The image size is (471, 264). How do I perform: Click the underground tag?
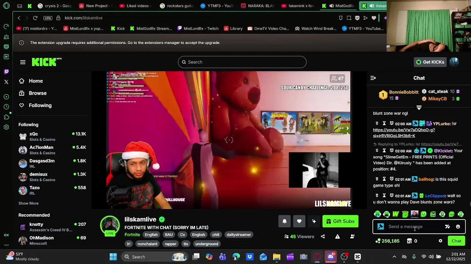[207, 244]
